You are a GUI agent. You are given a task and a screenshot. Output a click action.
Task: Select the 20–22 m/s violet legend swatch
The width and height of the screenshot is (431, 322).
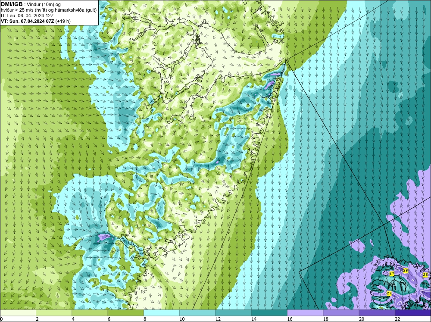click(377, 313)
